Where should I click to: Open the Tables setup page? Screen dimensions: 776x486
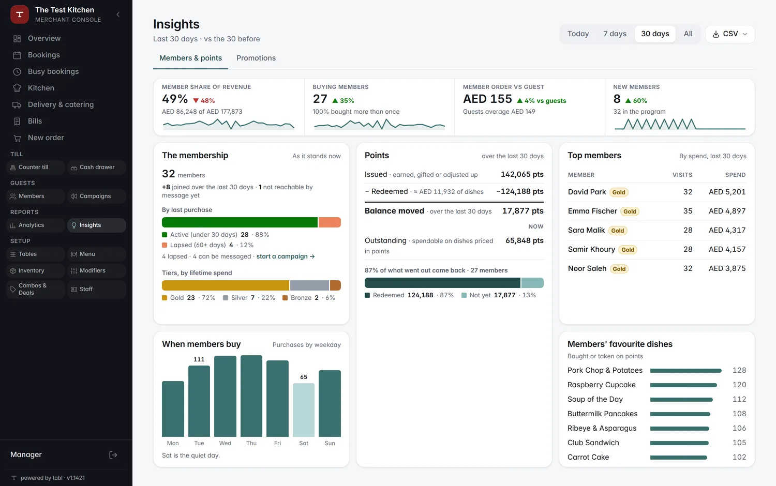click(35, 254)
